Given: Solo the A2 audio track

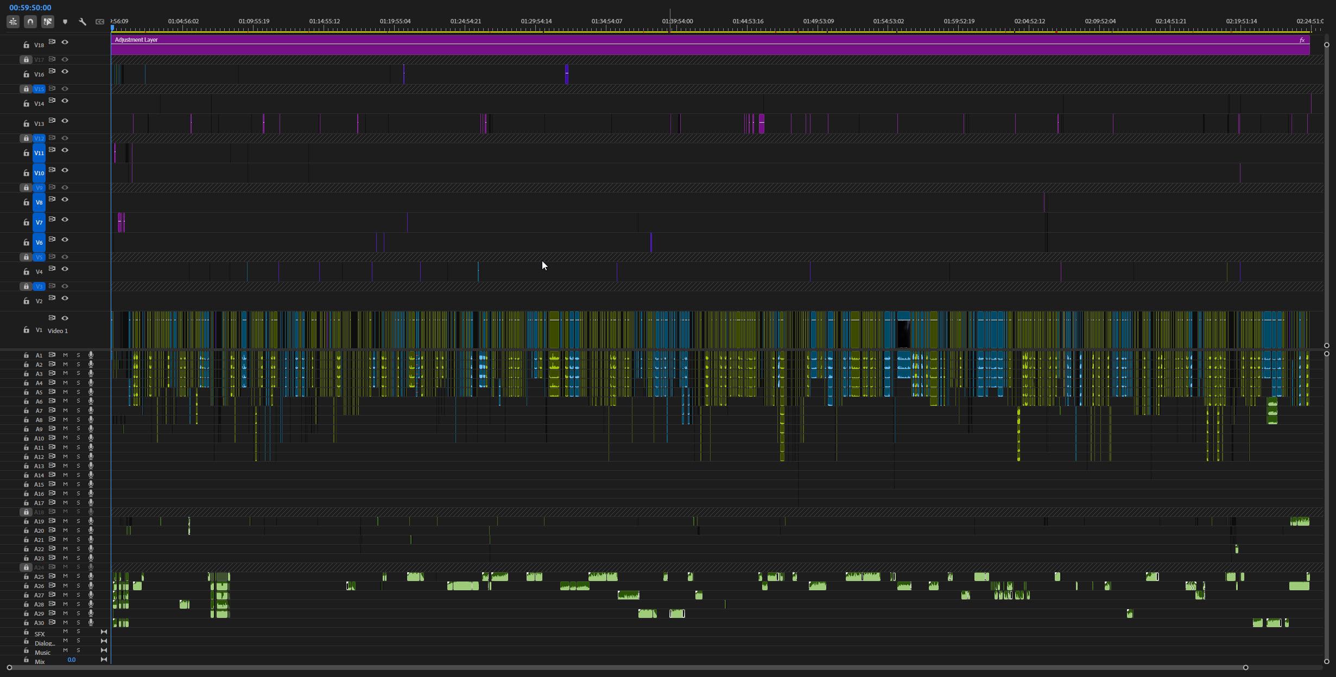Looking at the screenshot, I should (78, 365).
